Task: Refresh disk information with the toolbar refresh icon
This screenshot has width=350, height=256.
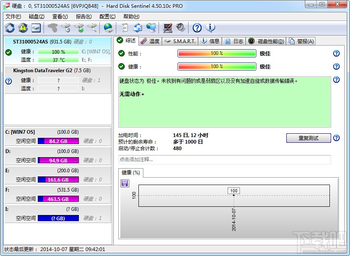Action: pyautogui.click(x=9, y=27)
